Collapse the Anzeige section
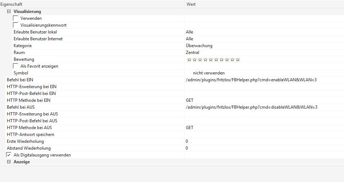 pos(9,162)
